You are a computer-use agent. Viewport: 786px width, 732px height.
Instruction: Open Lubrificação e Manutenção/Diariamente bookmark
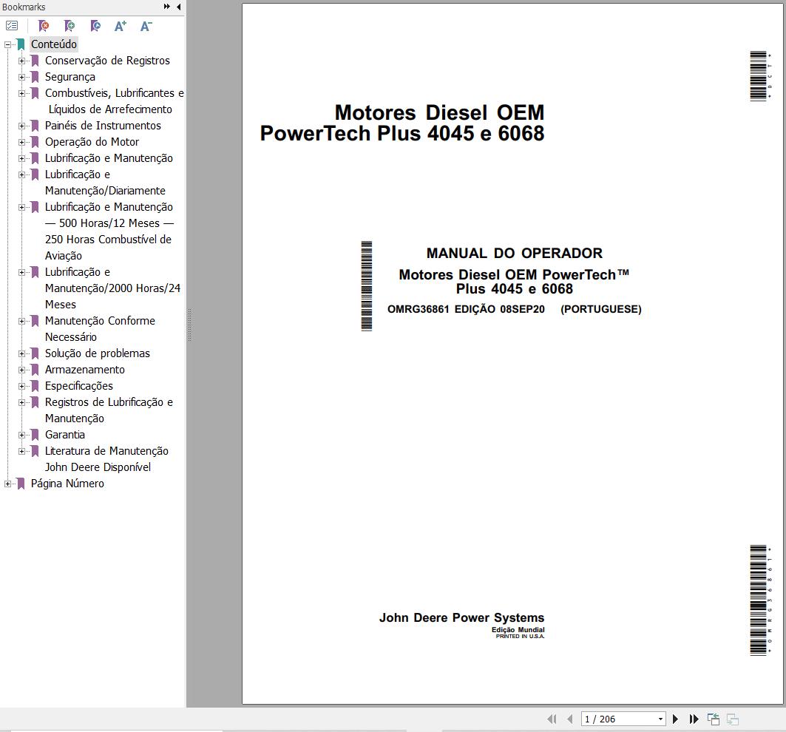click(x=105, y=183)
